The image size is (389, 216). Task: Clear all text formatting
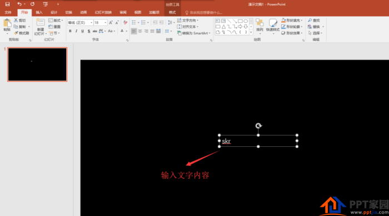point(125,23)
